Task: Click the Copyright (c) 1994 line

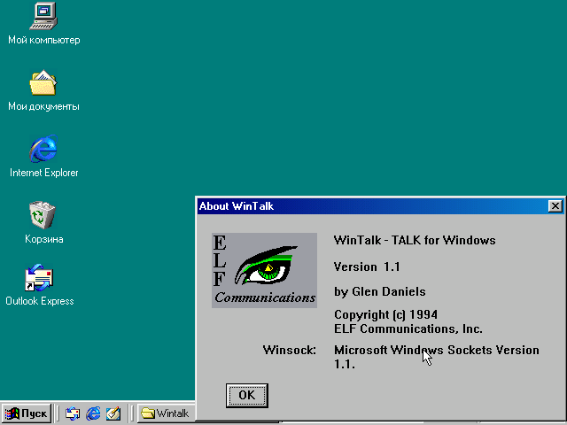Action: click(385, 314)
